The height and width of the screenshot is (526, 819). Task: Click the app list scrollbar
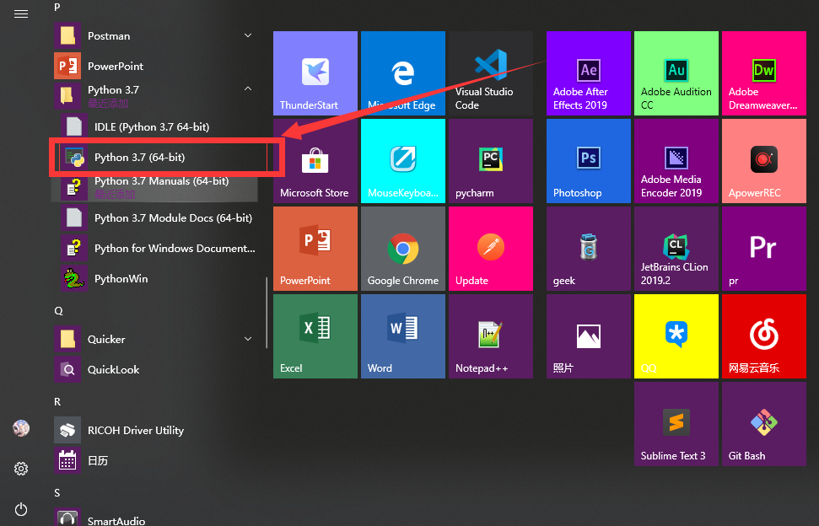click(267, 312)
